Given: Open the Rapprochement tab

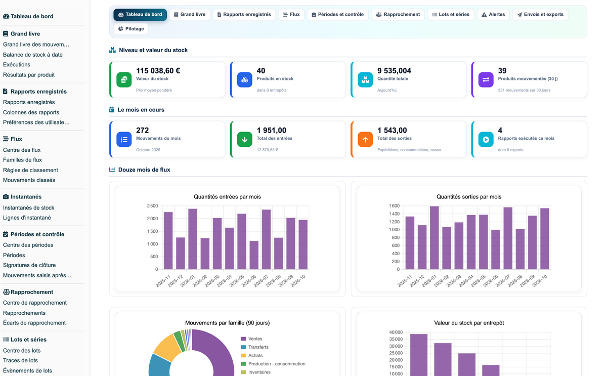Looking at the screenshot, I should click(398, 15).
